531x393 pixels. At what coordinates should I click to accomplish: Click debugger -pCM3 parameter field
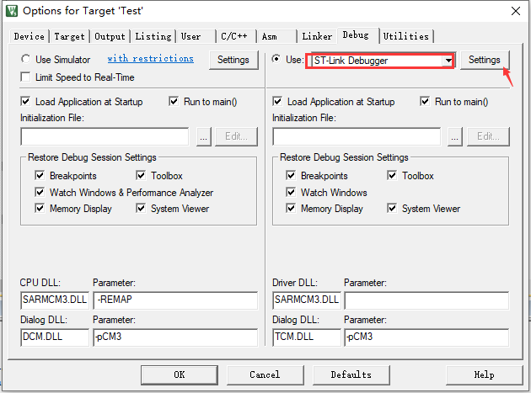[426, 337]
